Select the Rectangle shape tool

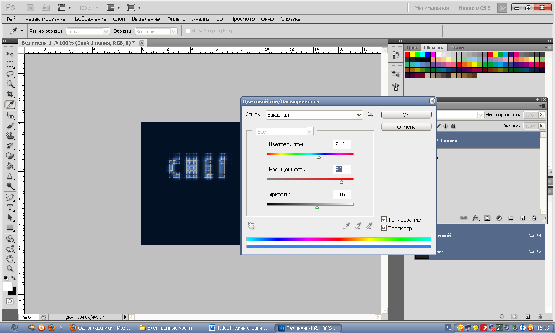click(10, 227)
